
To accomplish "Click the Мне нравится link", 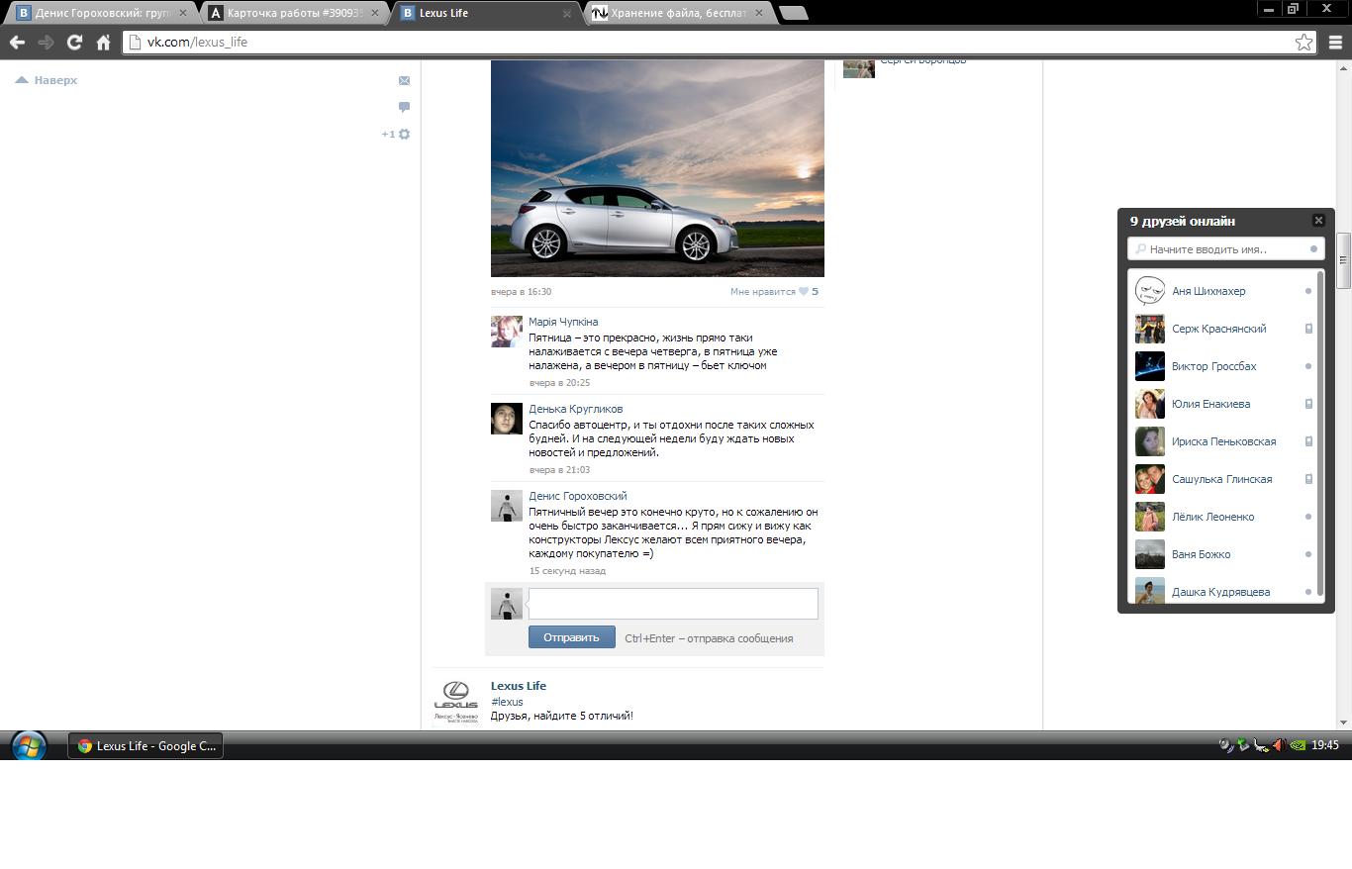I will tap(762, 292).
